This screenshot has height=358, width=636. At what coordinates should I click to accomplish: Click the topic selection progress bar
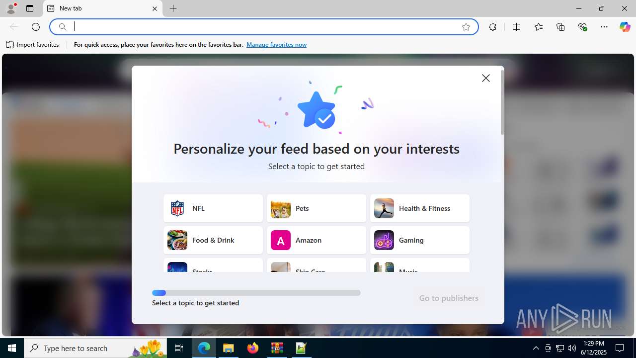256,293
